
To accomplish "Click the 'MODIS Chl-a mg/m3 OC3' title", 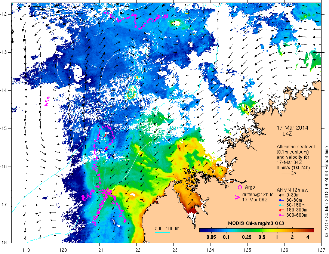I will tap(256, 223).
